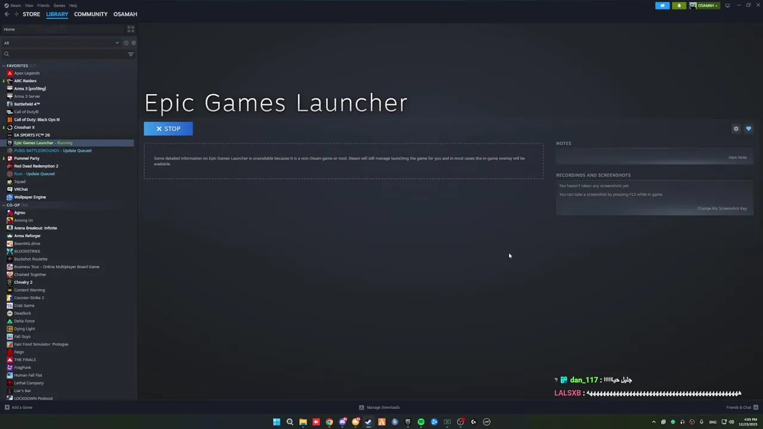Click Change My Screenshot Key
Image resolution: width=763 pixels, height=429 pixels.
click(722, 209)
